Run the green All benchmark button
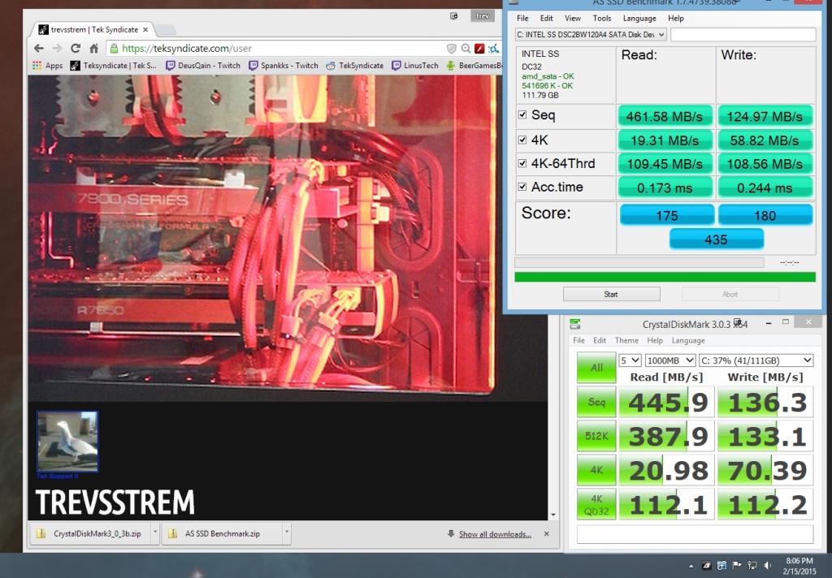 click(596, 368)
